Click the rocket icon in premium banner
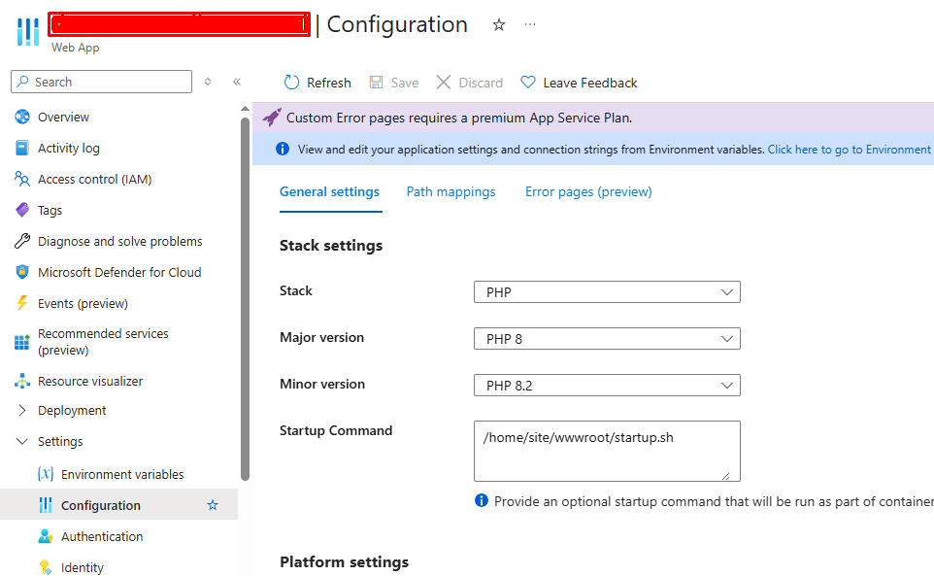 pos(272,118)
